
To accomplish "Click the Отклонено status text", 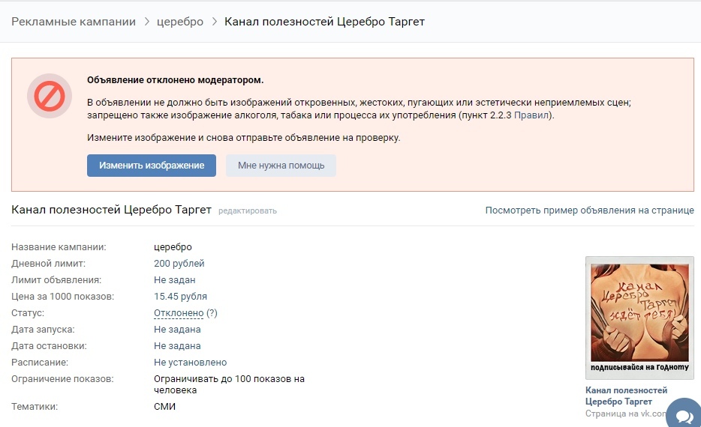I will click(179, 313).
